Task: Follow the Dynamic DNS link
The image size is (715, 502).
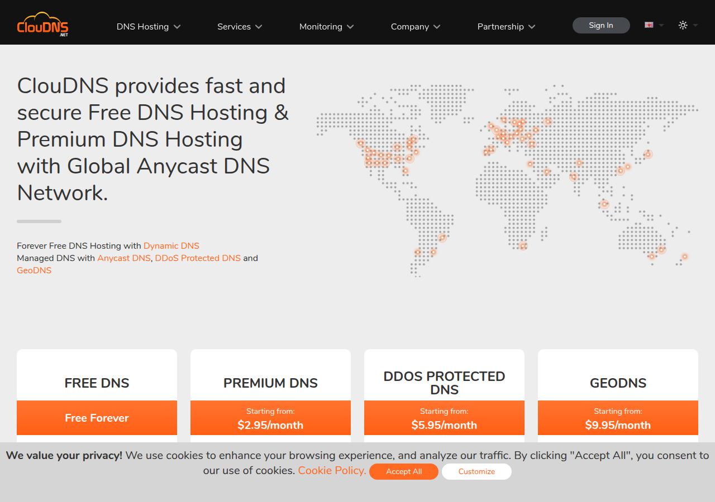Action: pyautogui.click(x=171, y=246)
